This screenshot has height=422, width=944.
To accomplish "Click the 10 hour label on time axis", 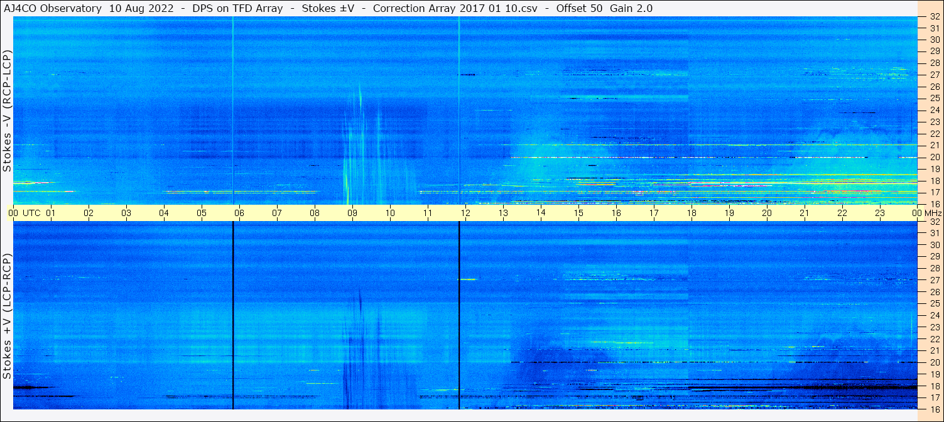I will (390, 213).
